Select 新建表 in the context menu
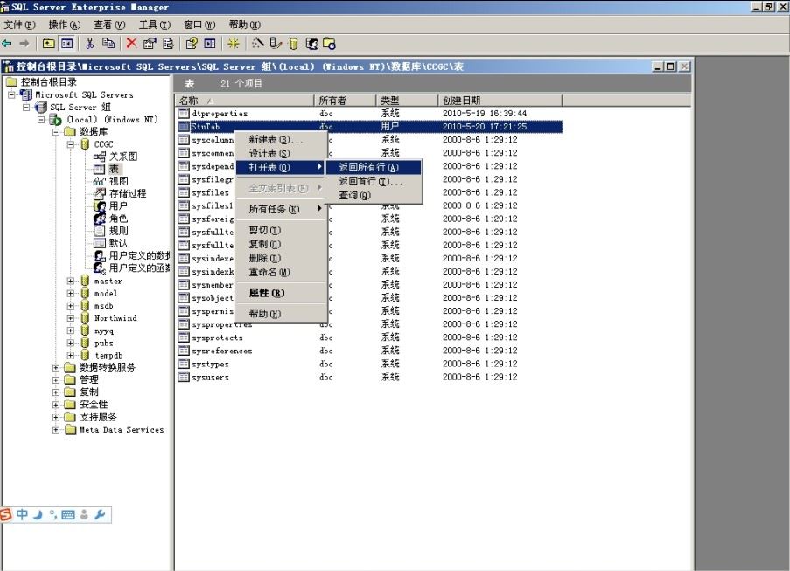 281,140
